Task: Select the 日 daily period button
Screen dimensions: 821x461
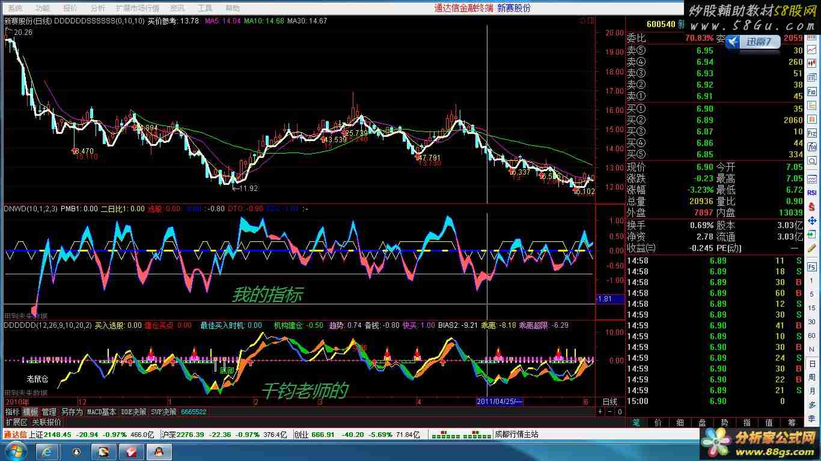Action: (x=812, y=363)
